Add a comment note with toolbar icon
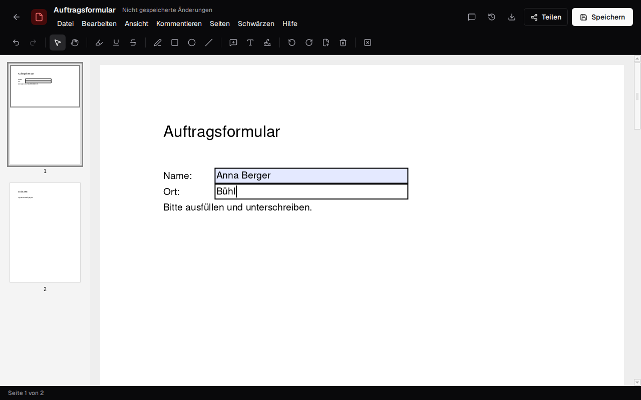This screenshot has height=400, width=641. 233,42
